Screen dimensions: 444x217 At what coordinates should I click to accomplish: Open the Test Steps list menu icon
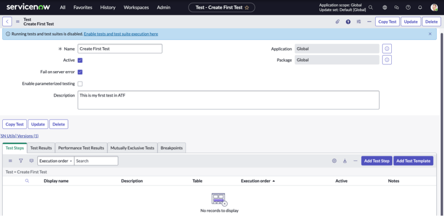click(11, 161)
